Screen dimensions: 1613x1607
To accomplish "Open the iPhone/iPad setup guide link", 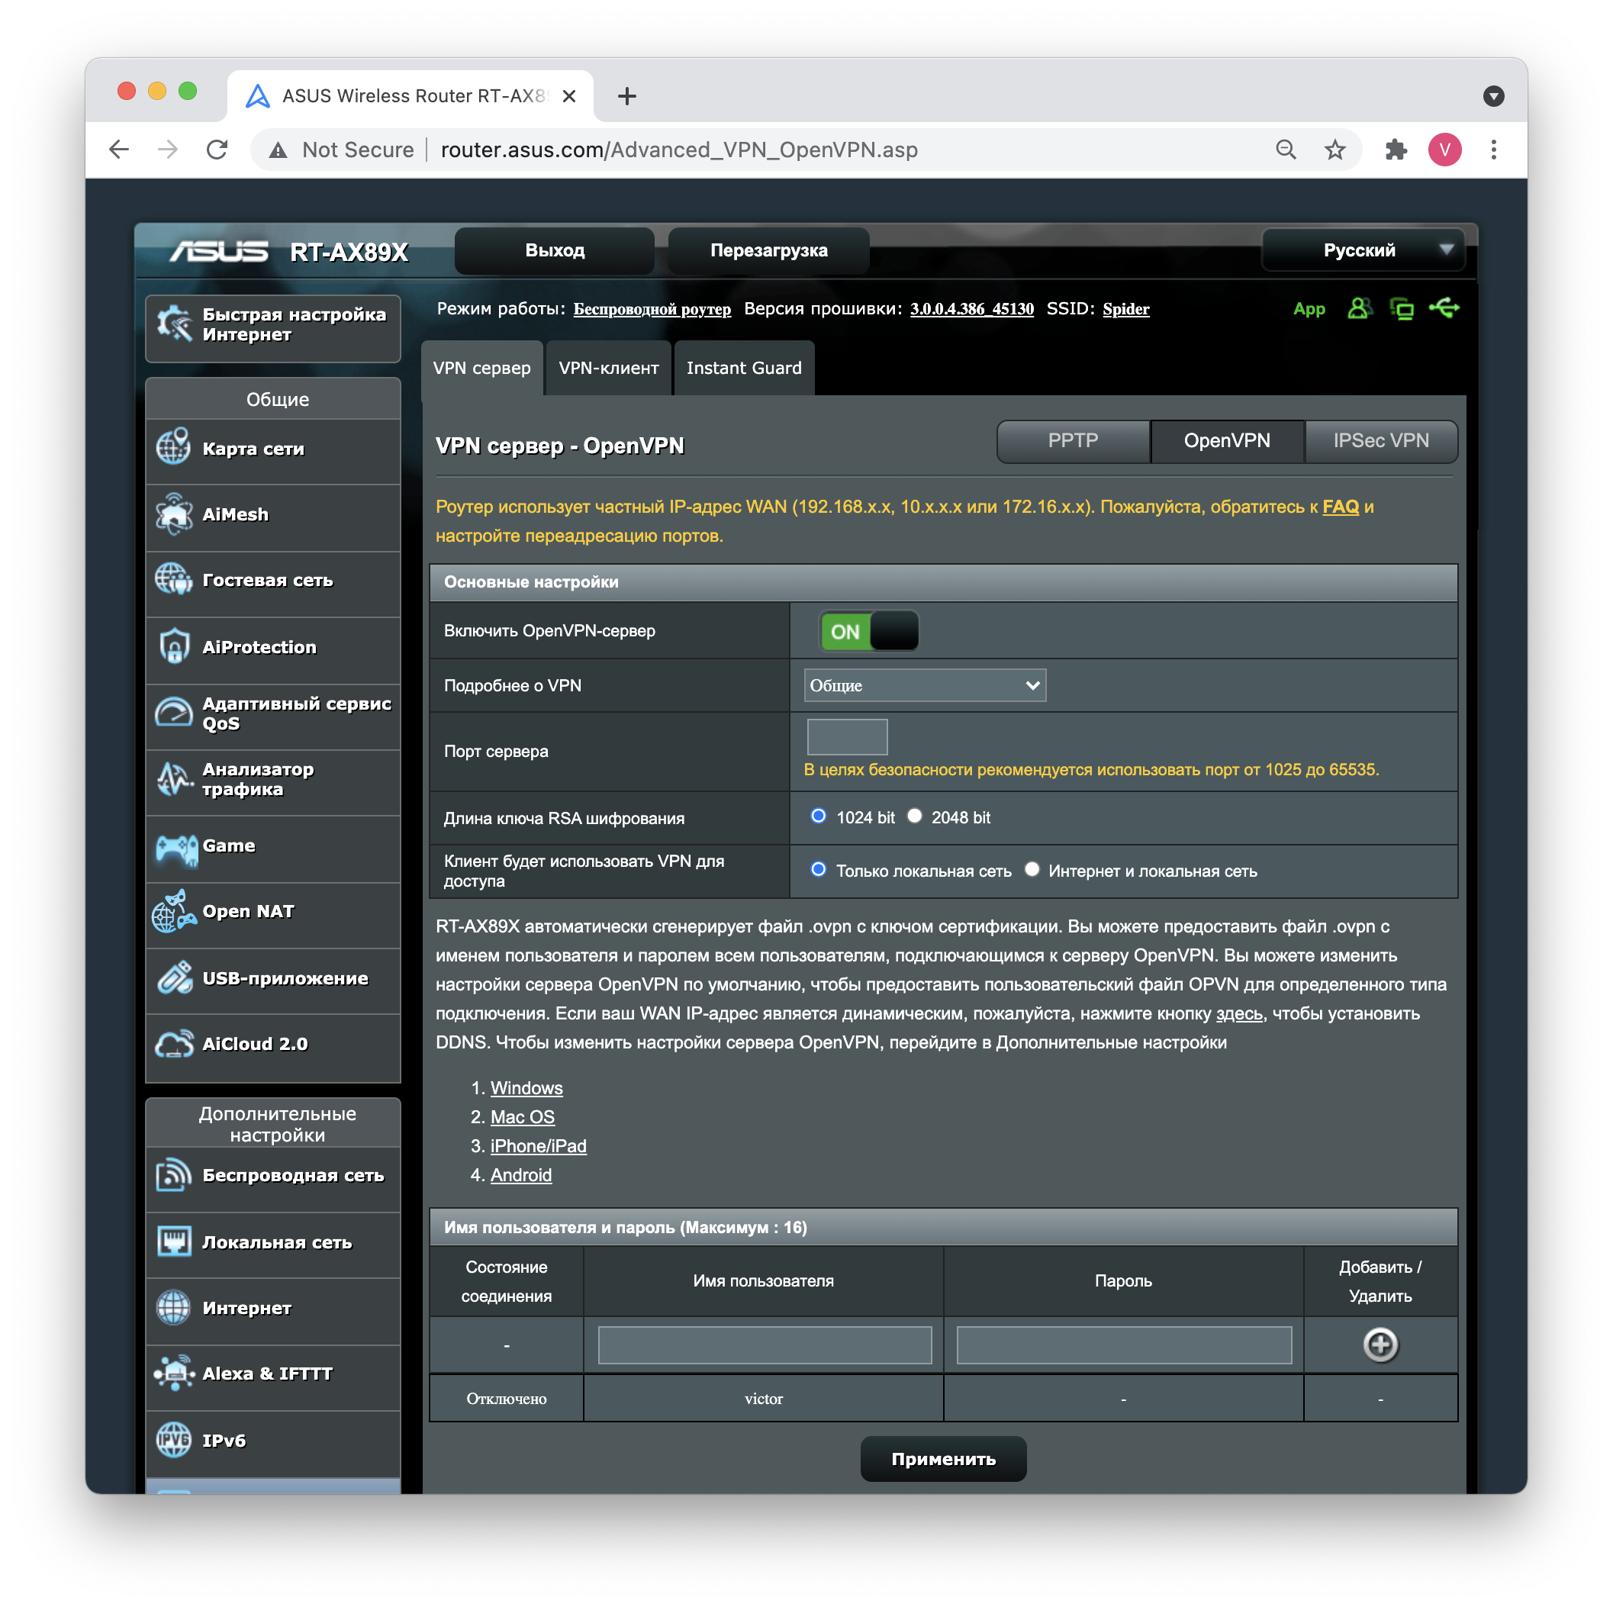I will 538,1146.
